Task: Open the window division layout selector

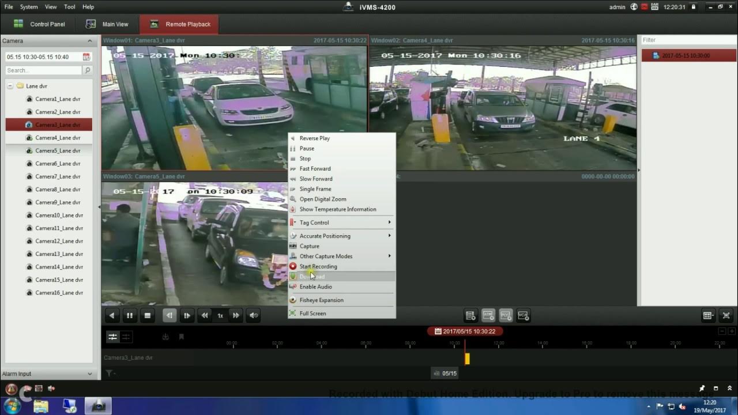Action: click(709, 315)
